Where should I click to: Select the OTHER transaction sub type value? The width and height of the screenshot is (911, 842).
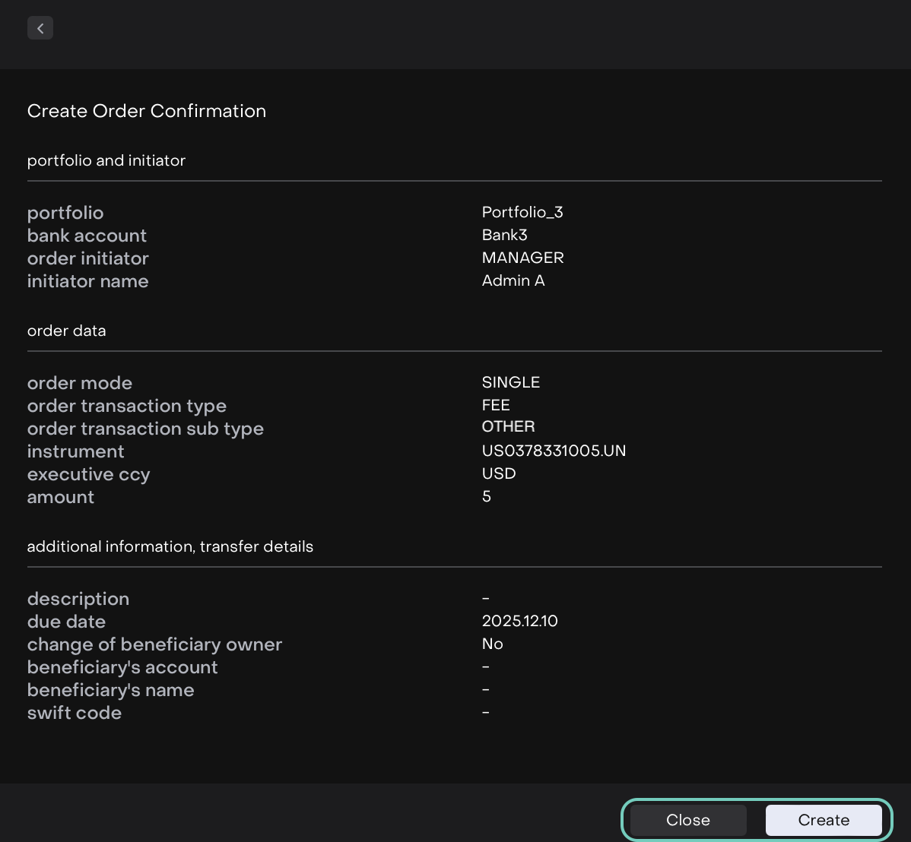pos(508,426)
